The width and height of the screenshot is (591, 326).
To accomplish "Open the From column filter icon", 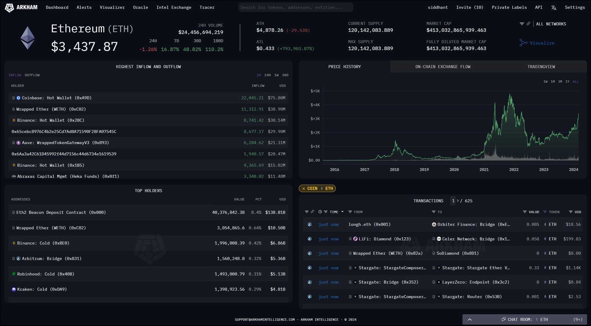I will (350, 212).
